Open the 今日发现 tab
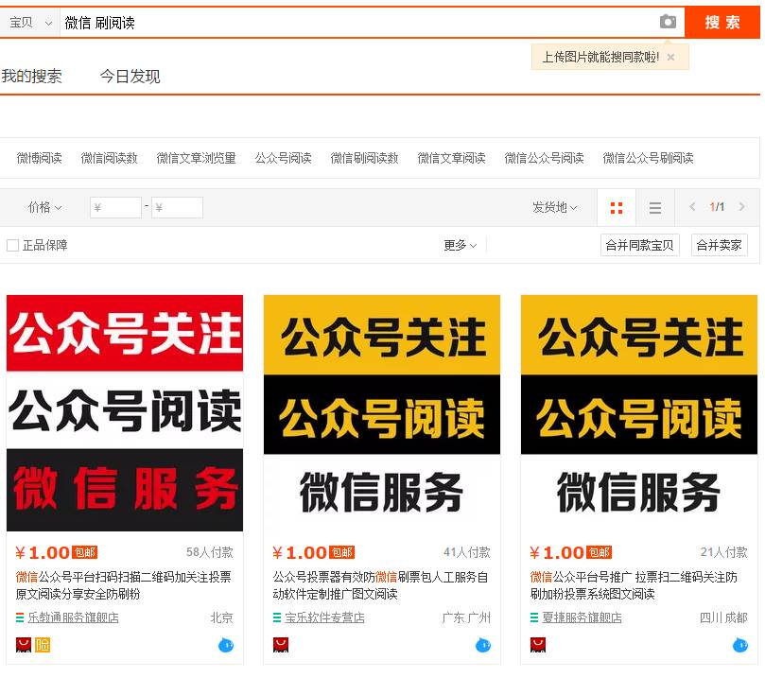The image size is (765, 678). (x=130, y=77)
